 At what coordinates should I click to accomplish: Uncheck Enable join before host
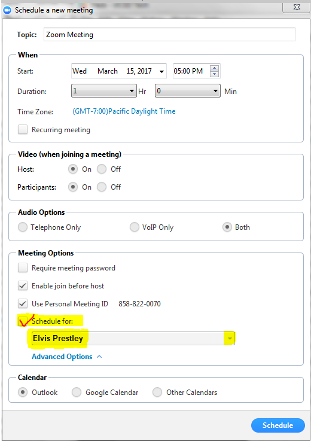click(x=23, y=286)
